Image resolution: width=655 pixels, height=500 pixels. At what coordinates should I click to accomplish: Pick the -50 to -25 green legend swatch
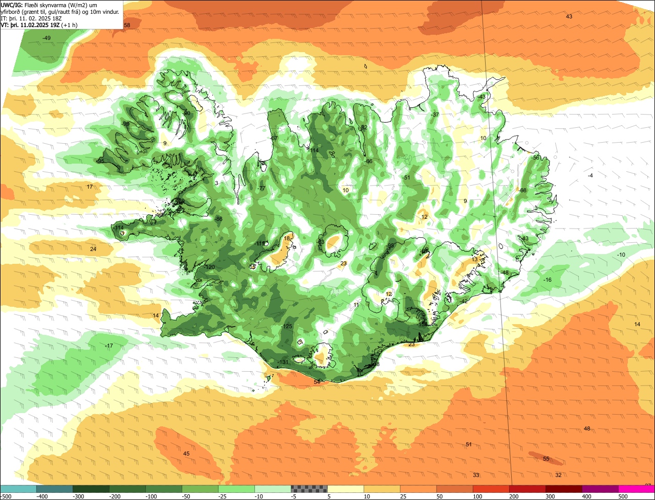click(x=200, y=488)
